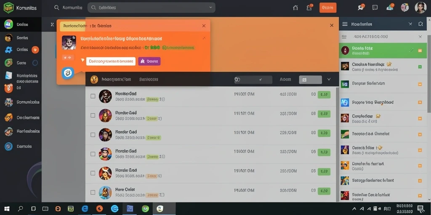Image resolution: width=431 pixels, height=215 pixels.
Task: Select the Scopte Veo Baryiload list item
Action: click(383, 102)
